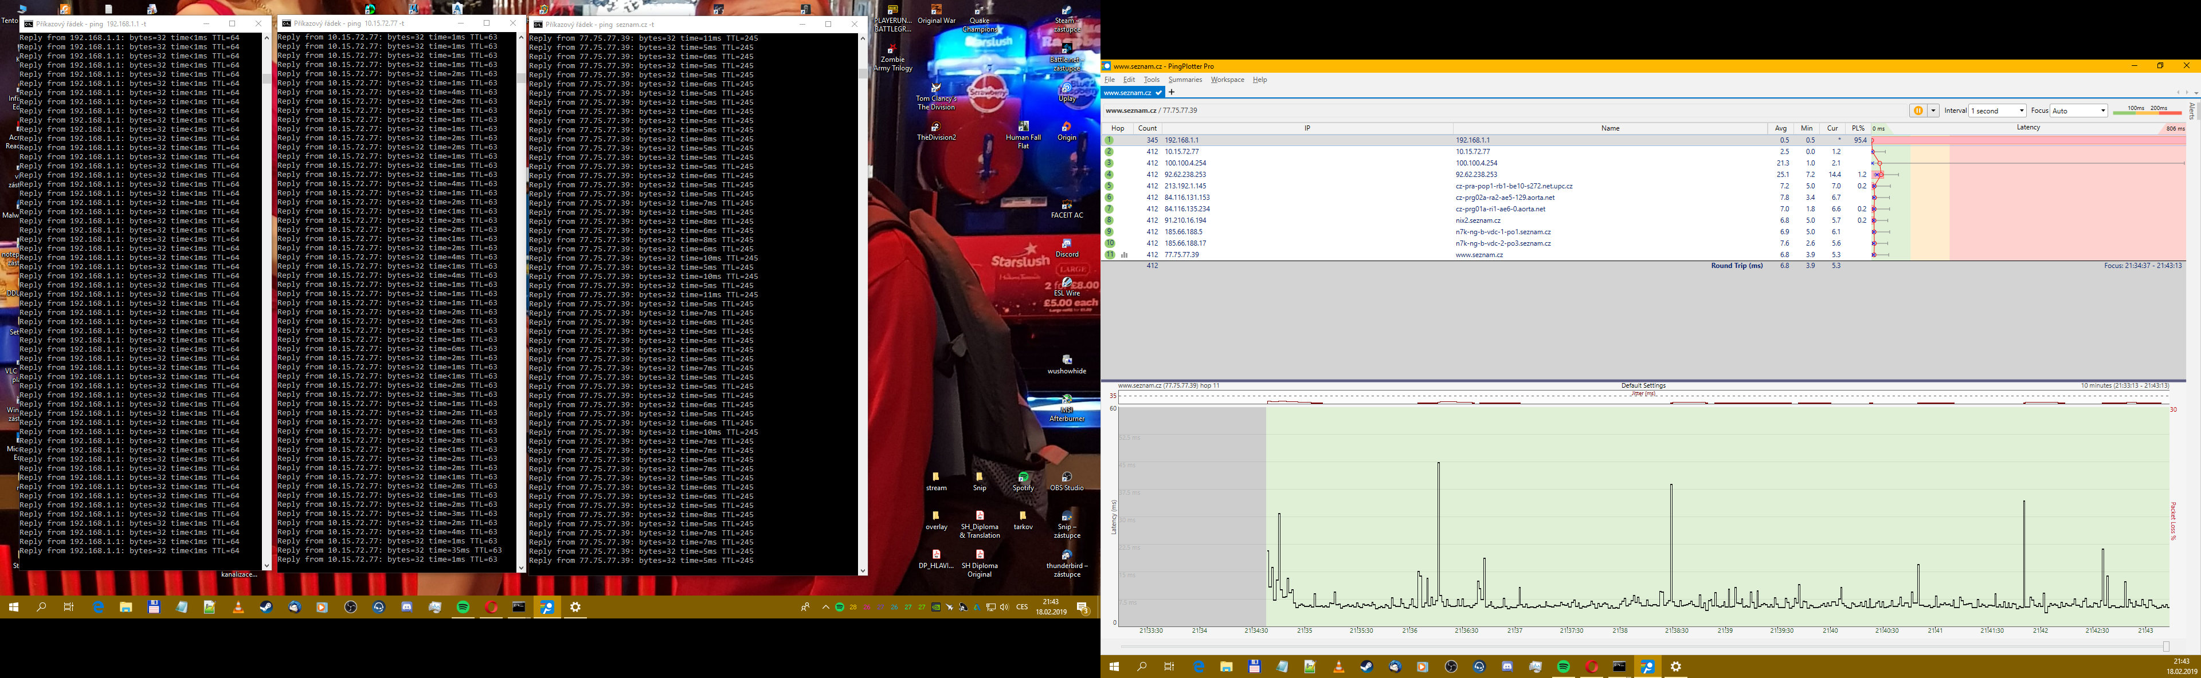Open the Workspace menu
This screenshot has height=678, width=2201.
tap(1227, 80)
